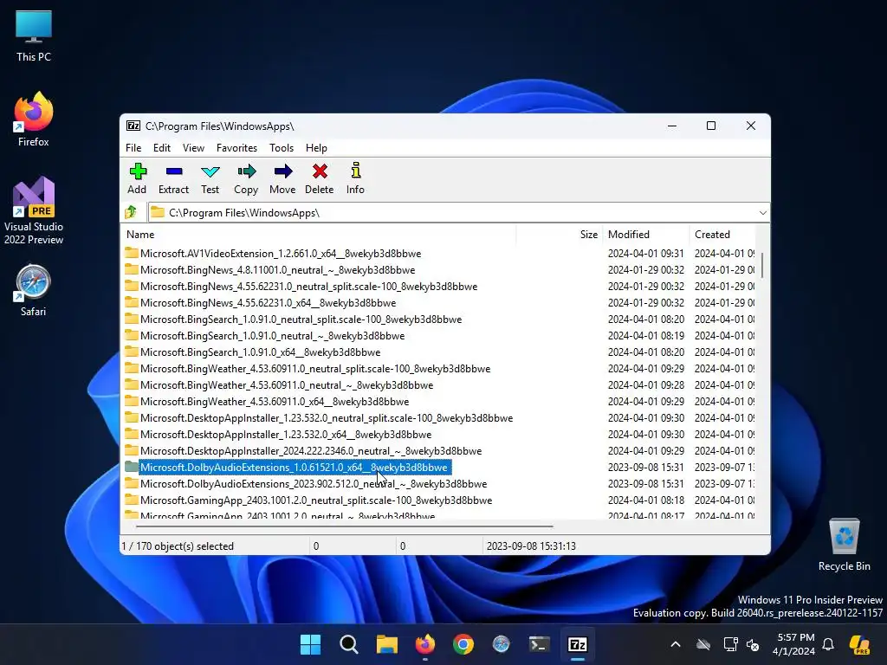Open Google Chrome from taskbar
This screenshot has height=665, width=887.
pyautogui.click(x=463, y=644)
